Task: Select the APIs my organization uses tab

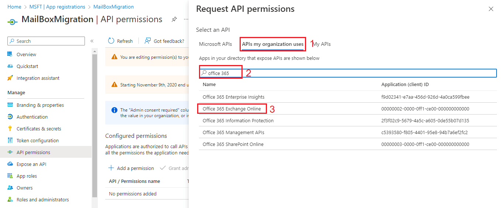Action: click(272, 44)
